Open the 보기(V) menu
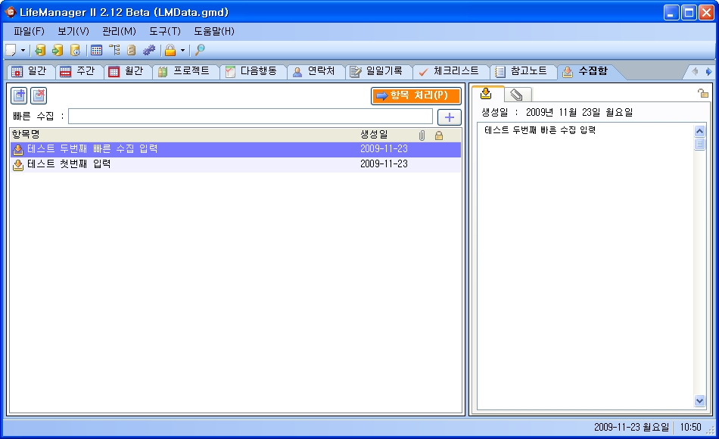 click(73, 31)
